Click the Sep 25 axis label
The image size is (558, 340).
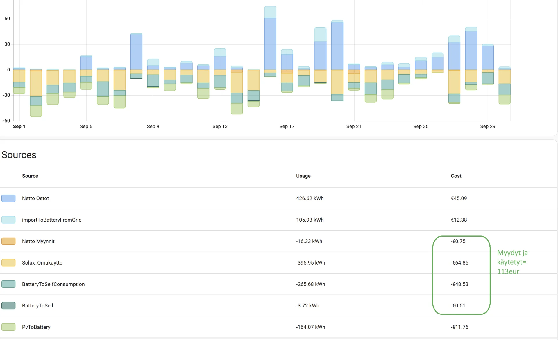click(421, 127)
